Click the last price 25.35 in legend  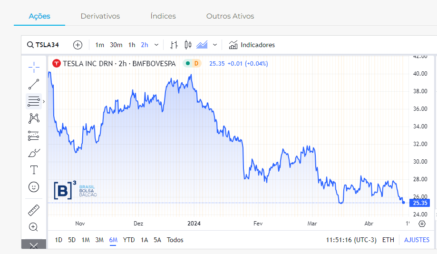pos(217,64)
